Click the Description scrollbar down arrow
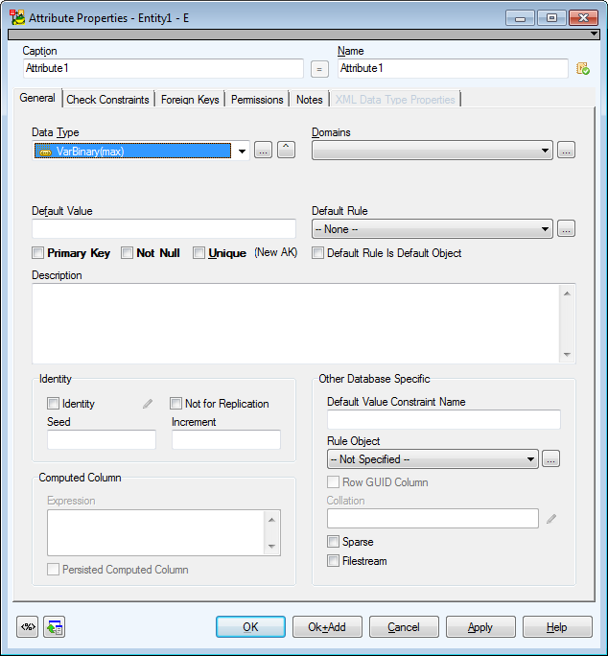 point(567,354)
